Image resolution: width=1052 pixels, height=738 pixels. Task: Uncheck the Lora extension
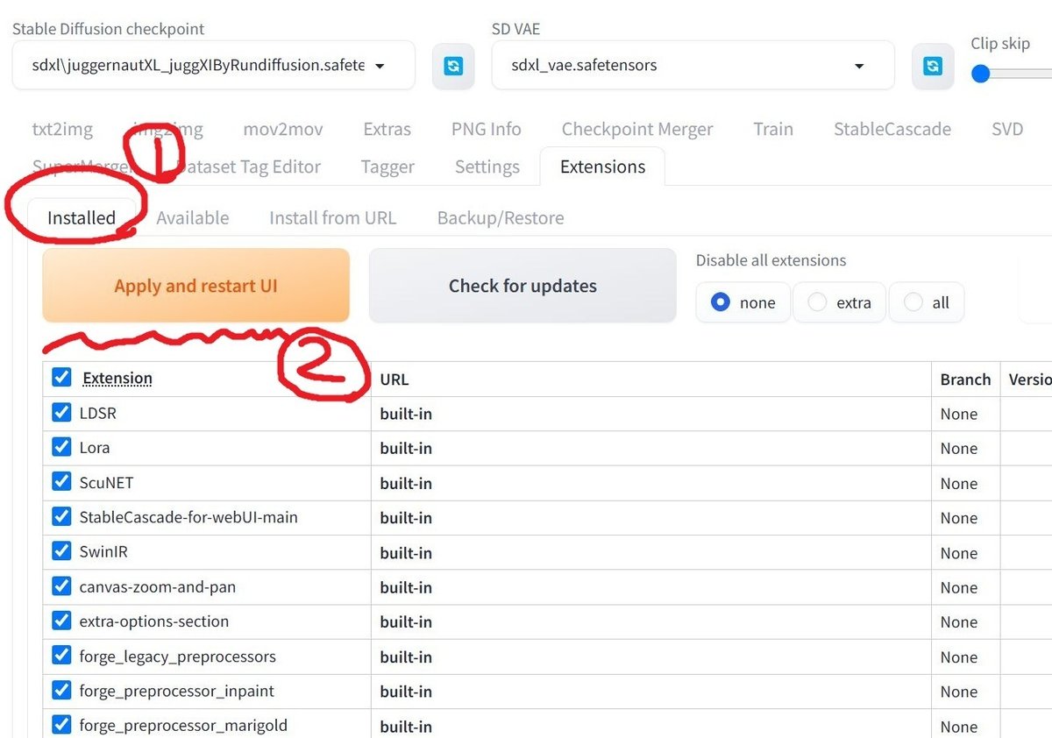[60, 448]
